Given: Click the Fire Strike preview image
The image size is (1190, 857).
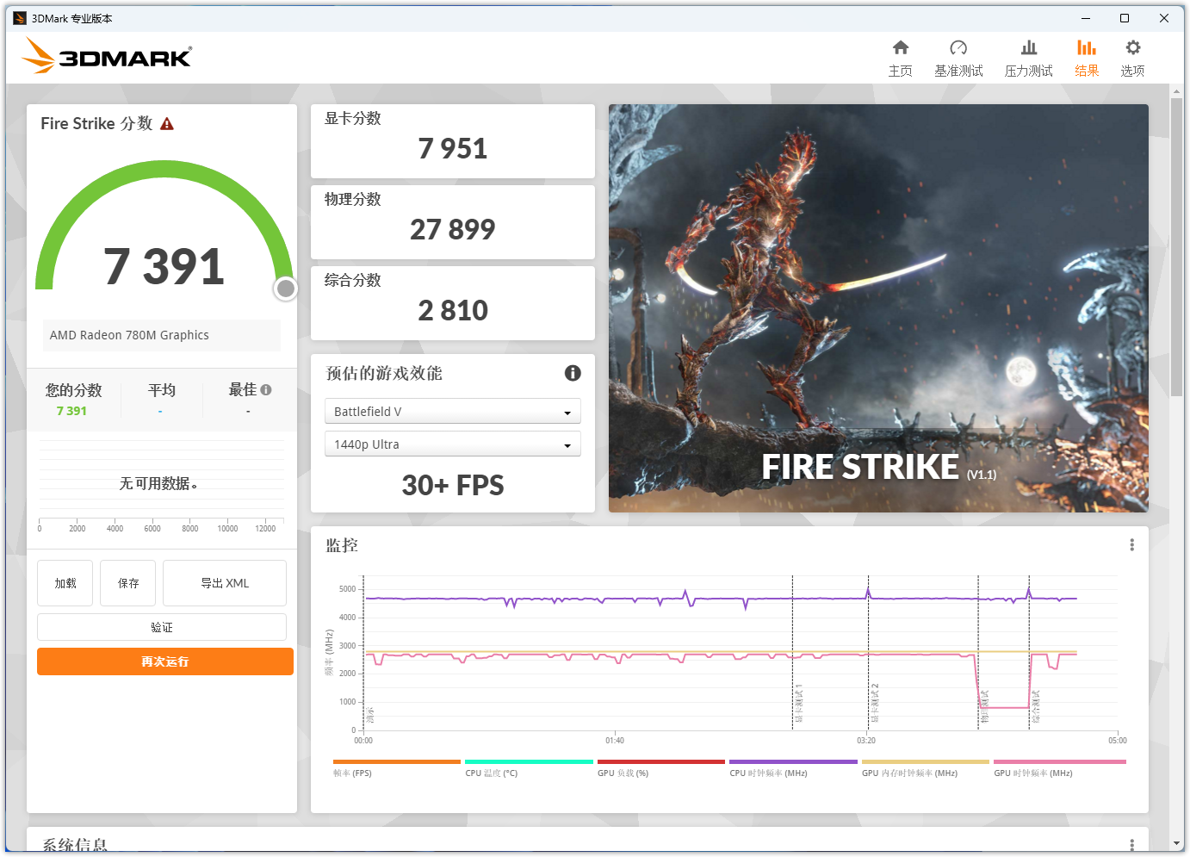Looking at the screenshot, I should 878,308.
